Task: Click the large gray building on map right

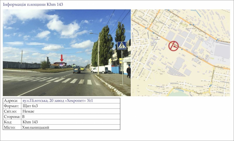Action: tap(222, 51)
